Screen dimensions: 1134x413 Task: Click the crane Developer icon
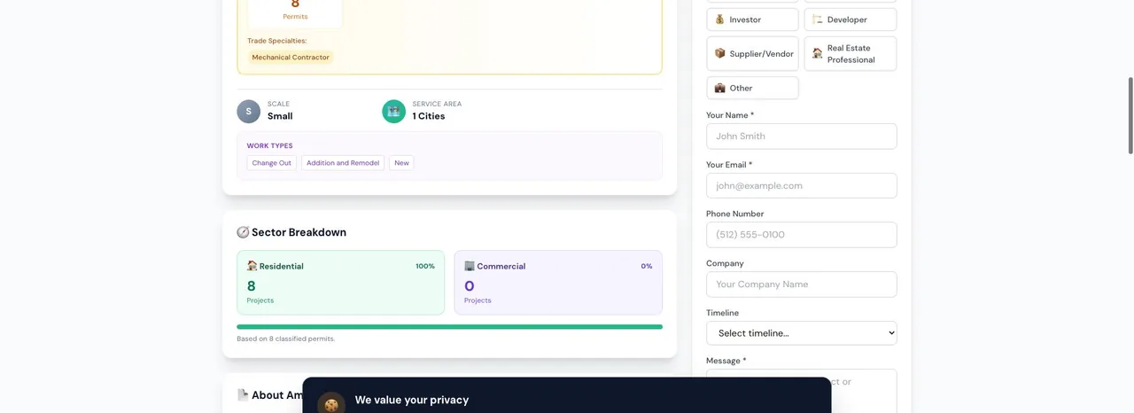pyautogui.click(x=818, y=19)
